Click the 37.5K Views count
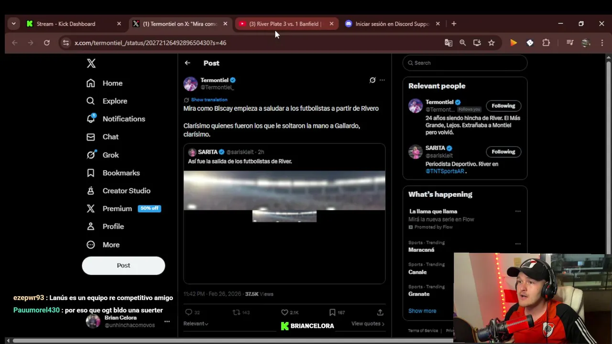The image size is (612, 344). coord(259,294)
